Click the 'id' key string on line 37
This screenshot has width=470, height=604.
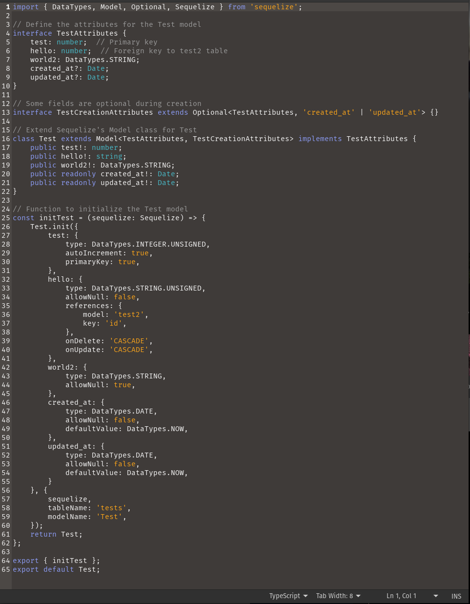pos(114,323)
